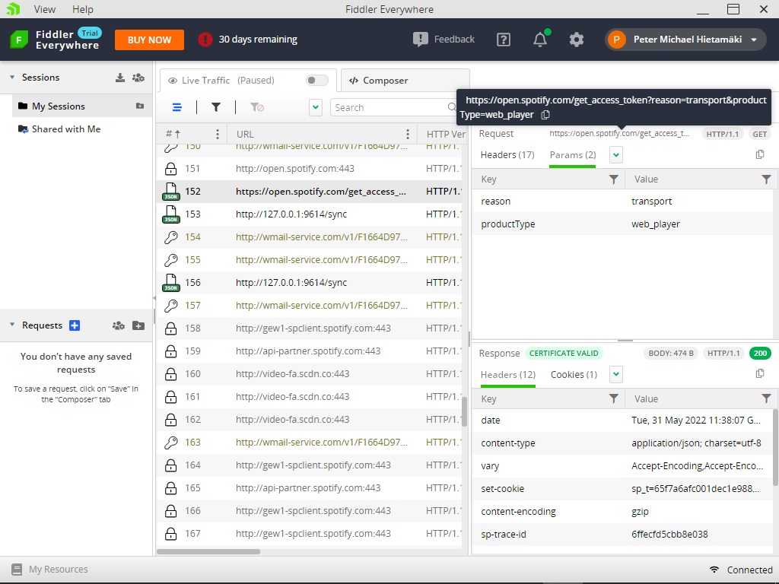
Task: Click the help question mark icon
Action: 504,40
